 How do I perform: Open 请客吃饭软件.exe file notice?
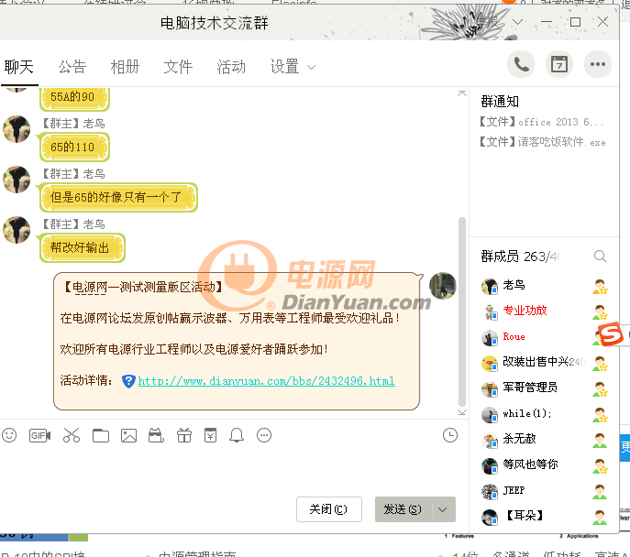pos(542,142)
